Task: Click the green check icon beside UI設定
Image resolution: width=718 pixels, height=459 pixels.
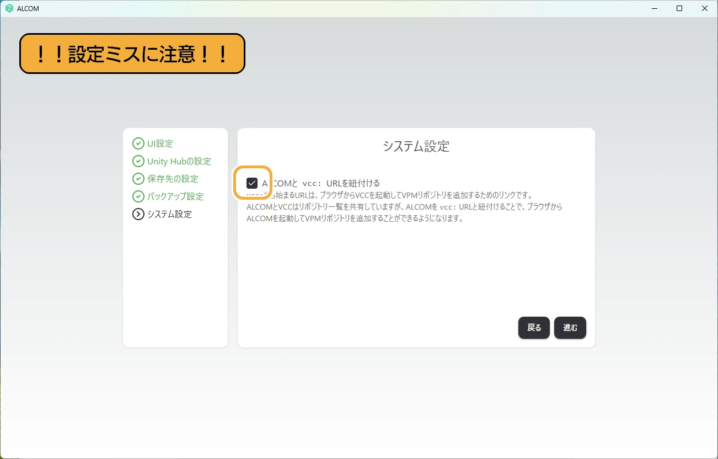Action: pos(138,143)
